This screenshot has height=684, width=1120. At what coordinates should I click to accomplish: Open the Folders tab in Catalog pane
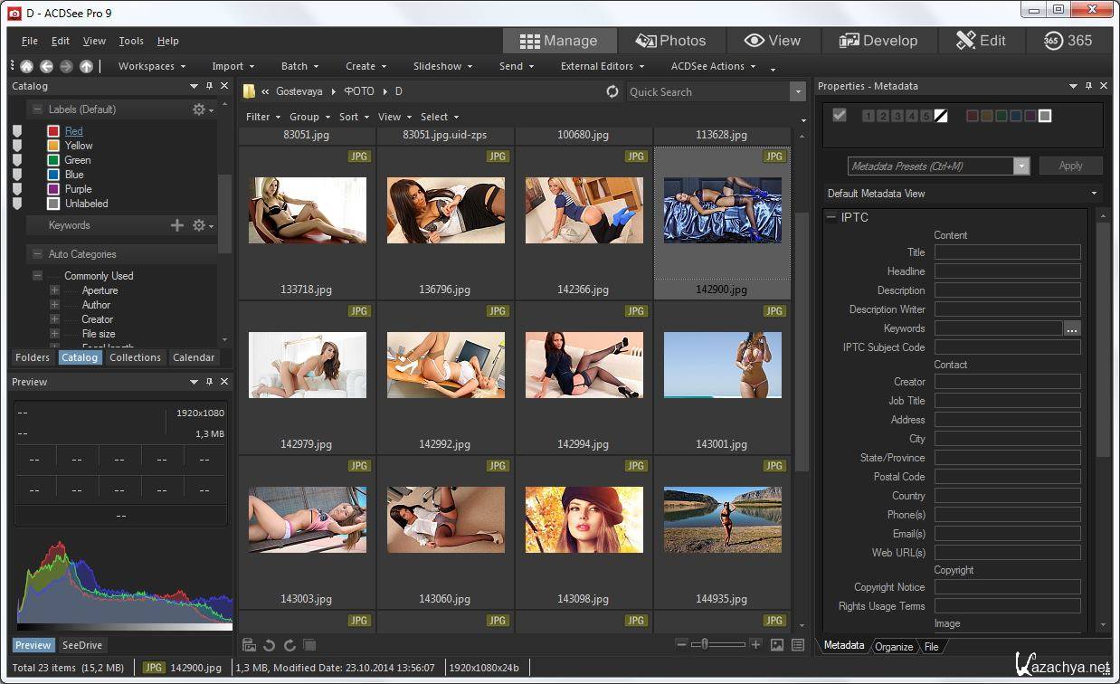point(33,357)
